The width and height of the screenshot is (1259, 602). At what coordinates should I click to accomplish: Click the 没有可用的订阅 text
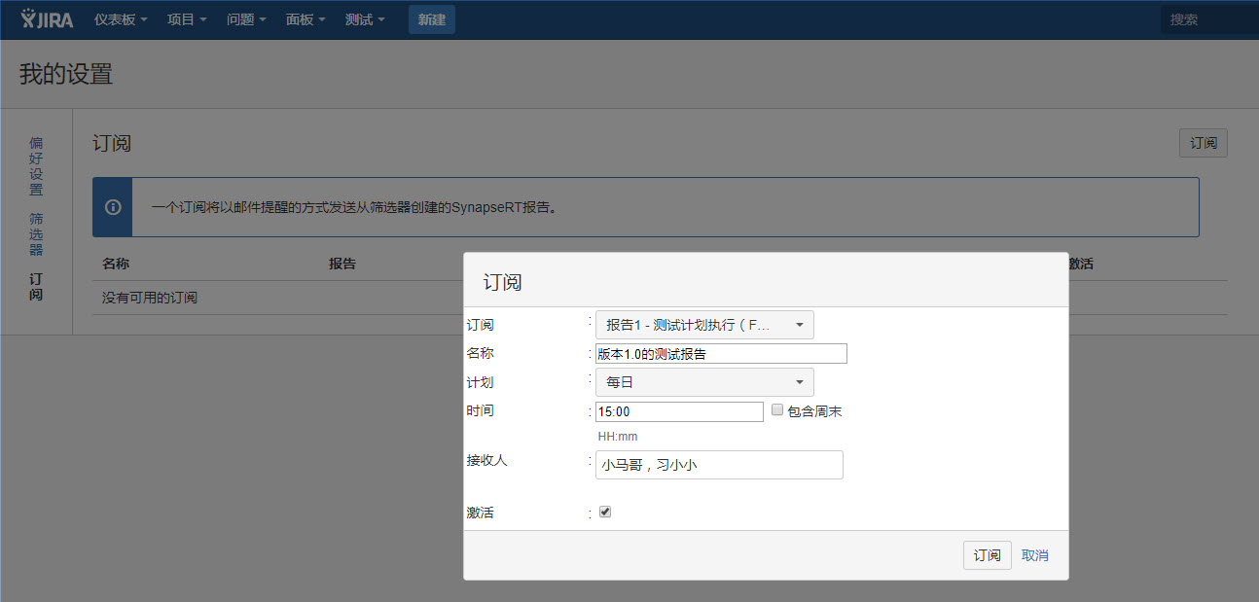click(x=150, y=297)
